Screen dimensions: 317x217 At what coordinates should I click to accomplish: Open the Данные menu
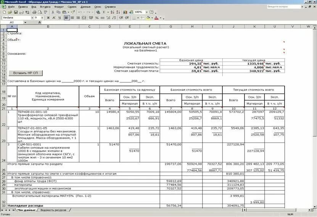85,6
